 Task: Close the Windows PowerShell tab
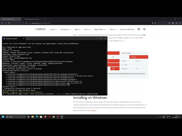pos(23,39)
